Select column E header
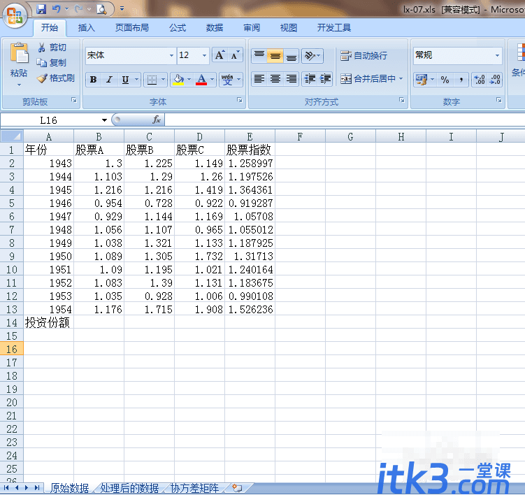Viewport: 525px width, 495px height. [250, 136]
